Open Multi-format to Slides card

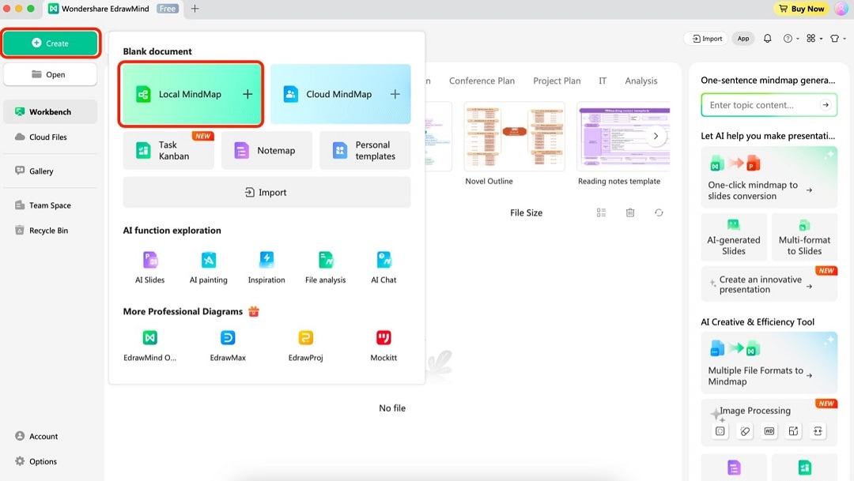[x=804, y=237]
